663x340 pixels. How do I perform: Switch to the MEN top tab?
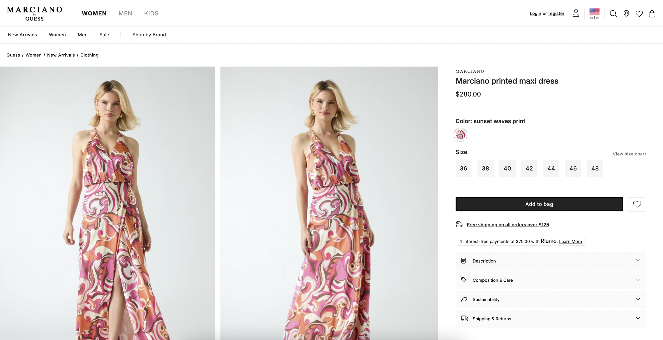coord(125,13)
